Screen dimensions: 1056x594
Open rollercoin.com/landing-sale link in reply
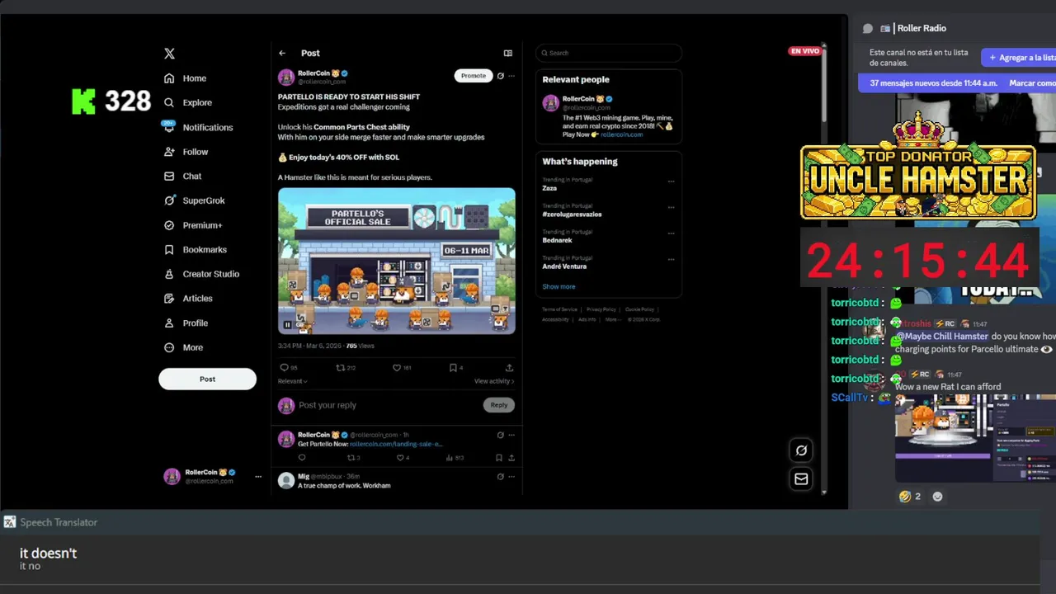tap(396, 444)
